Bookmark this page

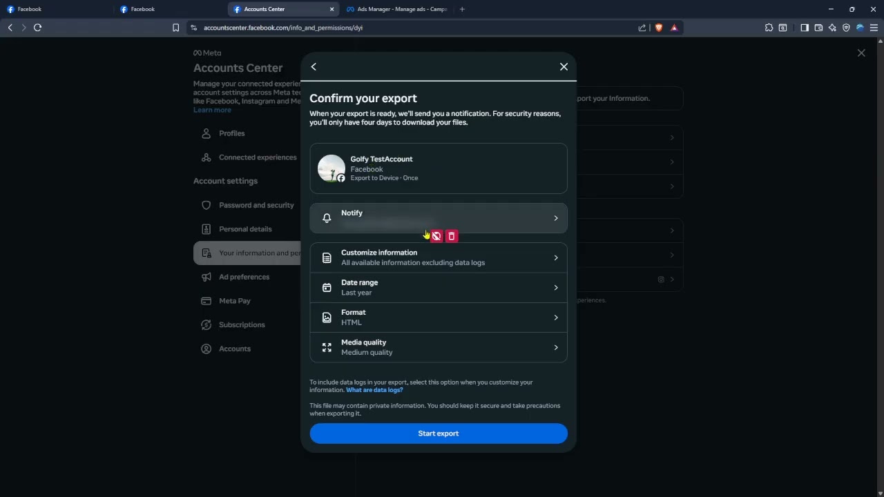175,28
